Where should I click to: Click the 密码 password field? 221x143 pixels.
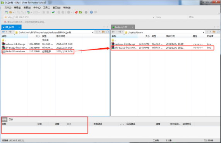tap(204, 17)
